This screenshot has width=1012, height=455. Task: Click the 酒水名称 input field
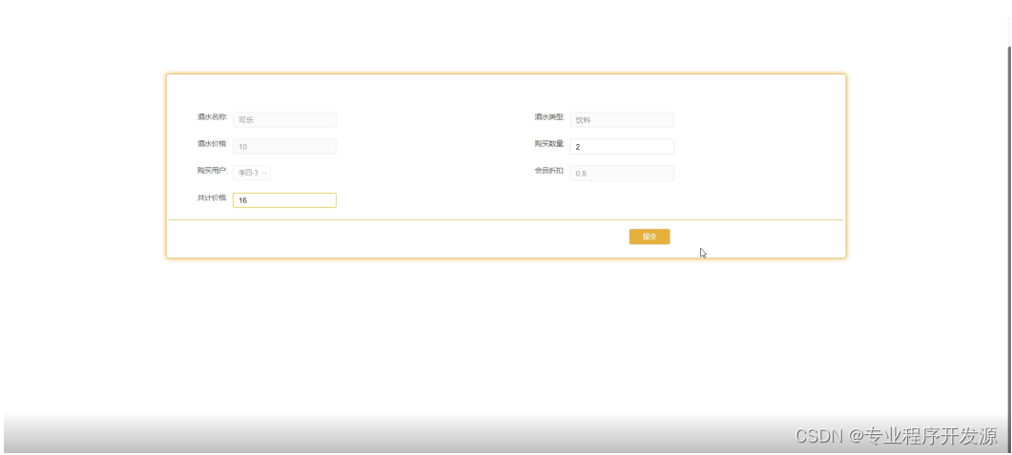coord(284,119)
